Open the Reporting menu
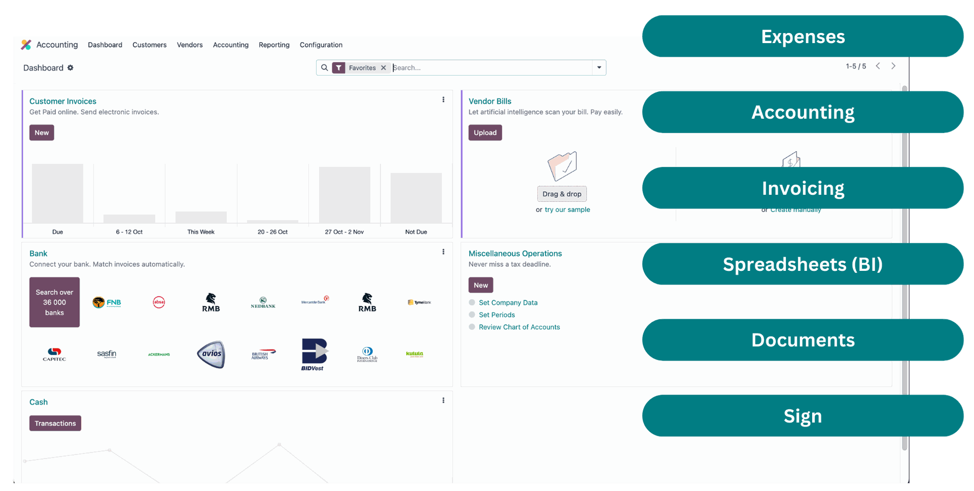 (x=274, y=45)
